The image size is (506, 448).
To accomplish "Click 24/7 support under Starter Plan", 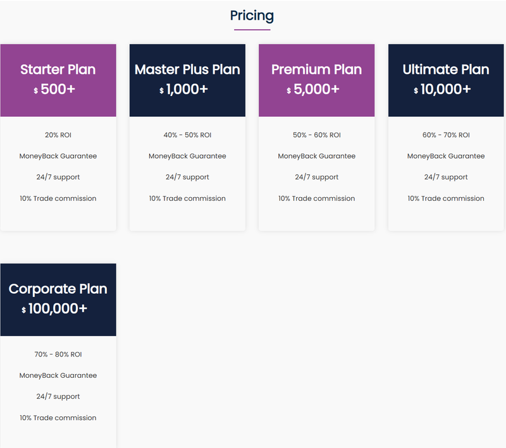I will click(x=58, y=178).
